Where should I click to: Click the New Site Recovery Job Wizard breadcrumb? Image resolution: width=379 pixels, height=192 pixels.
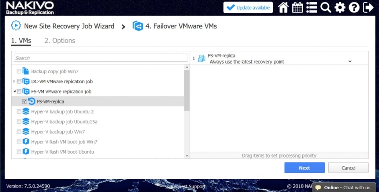point(69,26)
